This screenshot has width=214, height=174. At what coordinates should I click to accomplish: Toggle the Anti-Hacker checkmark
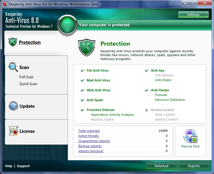click(x=146, y=90)
